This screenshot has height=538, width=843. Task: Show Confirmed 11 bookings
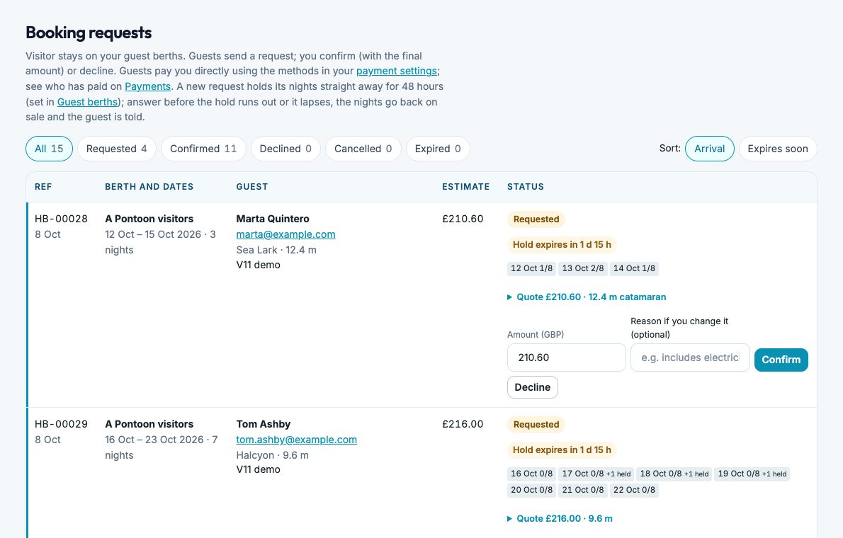pos(203,149)
